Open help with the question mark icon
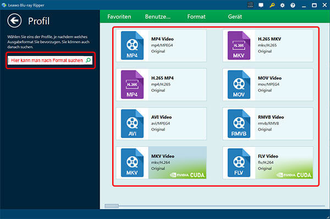Viewport: 330px width, 219px height. [293, 5]
